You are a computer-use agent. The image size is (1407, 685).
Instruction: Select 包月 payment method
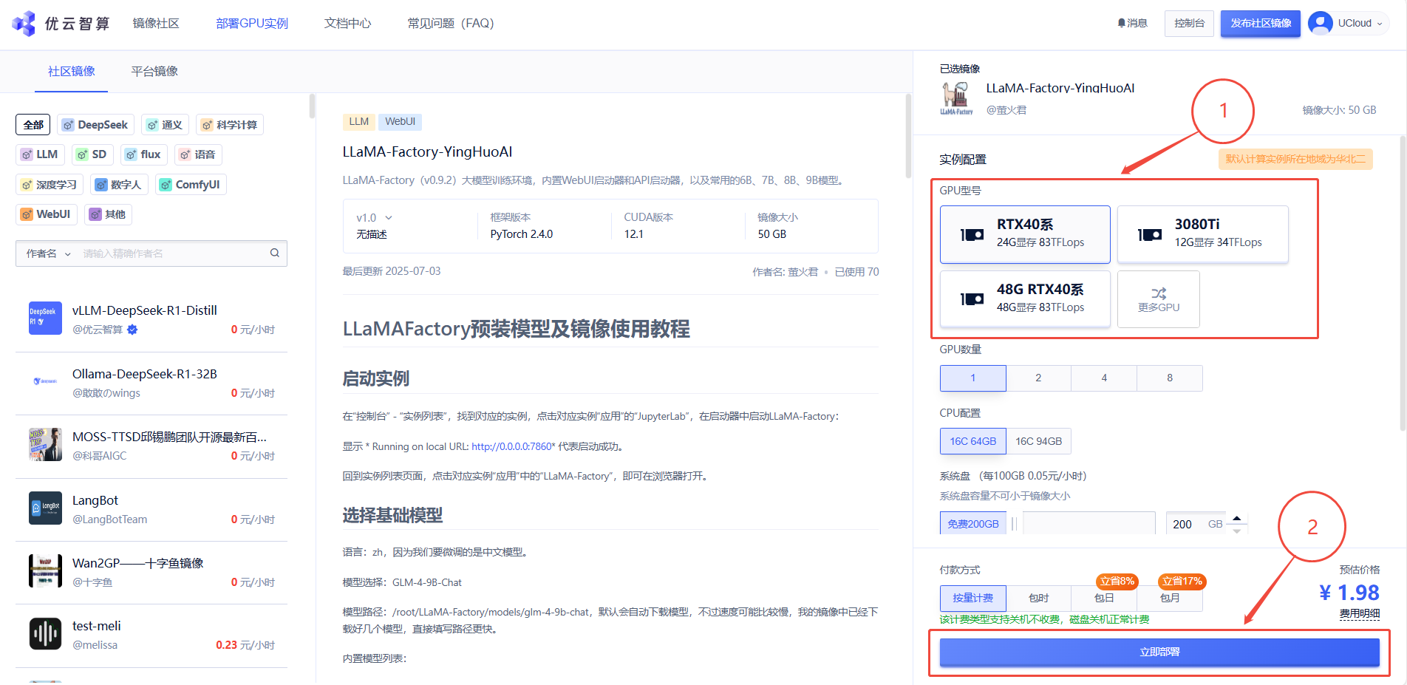pos(1170,598)
